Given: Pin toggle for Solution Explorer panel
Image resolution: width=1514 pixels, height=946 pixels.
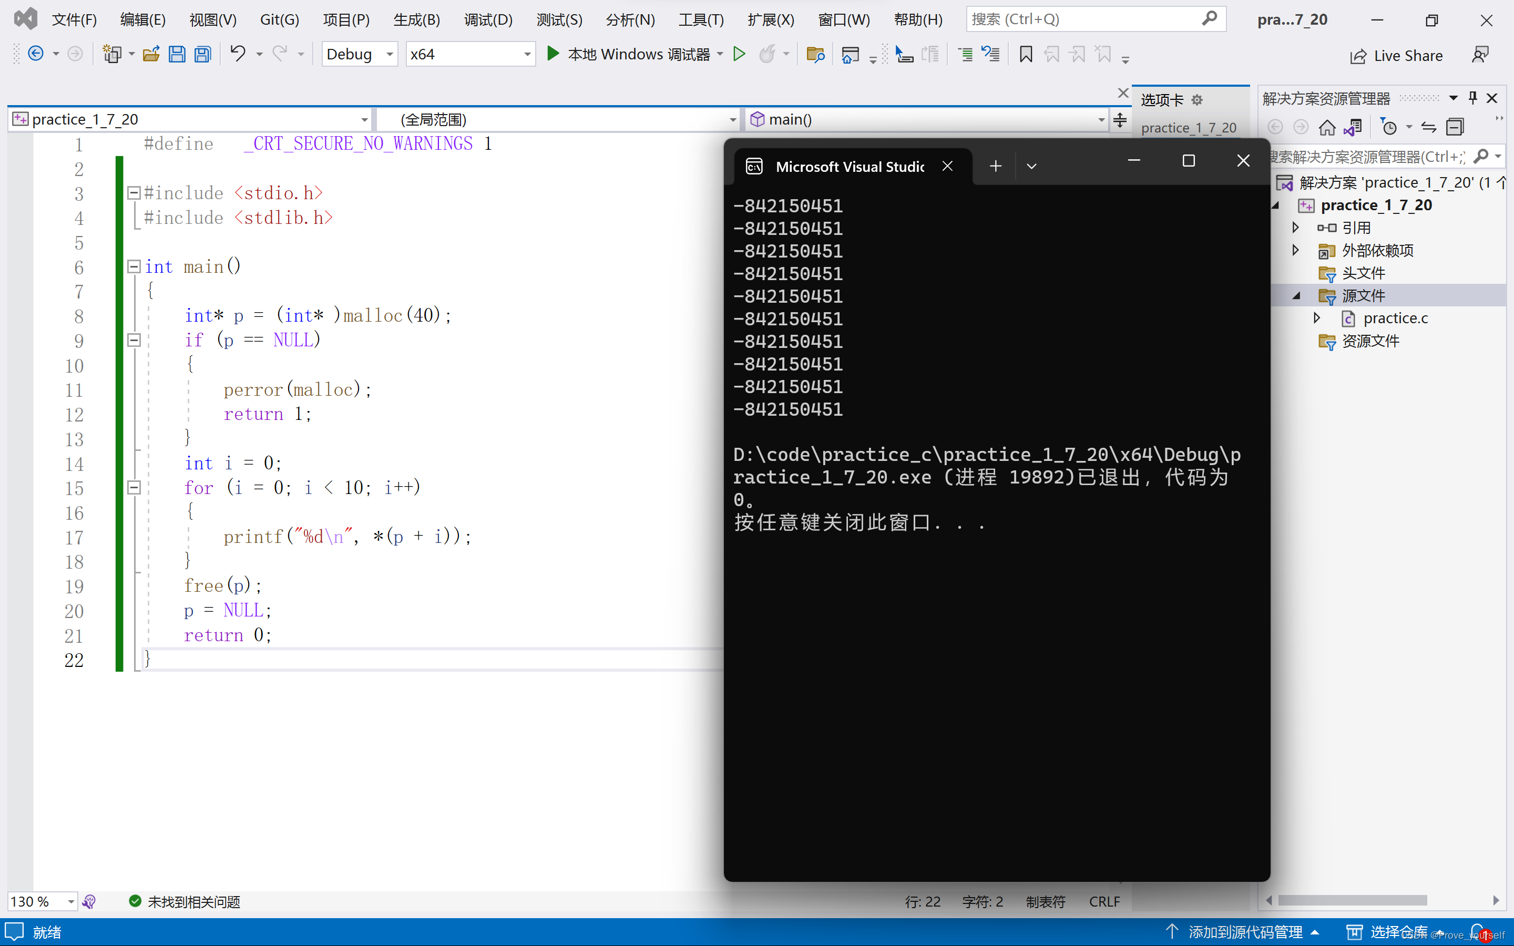Looking at the screenshot, I should point(1472,98).
